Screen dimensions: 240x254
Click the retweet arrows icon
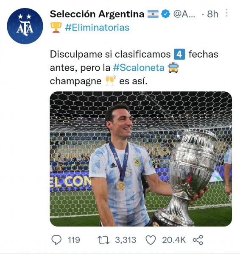103,240
